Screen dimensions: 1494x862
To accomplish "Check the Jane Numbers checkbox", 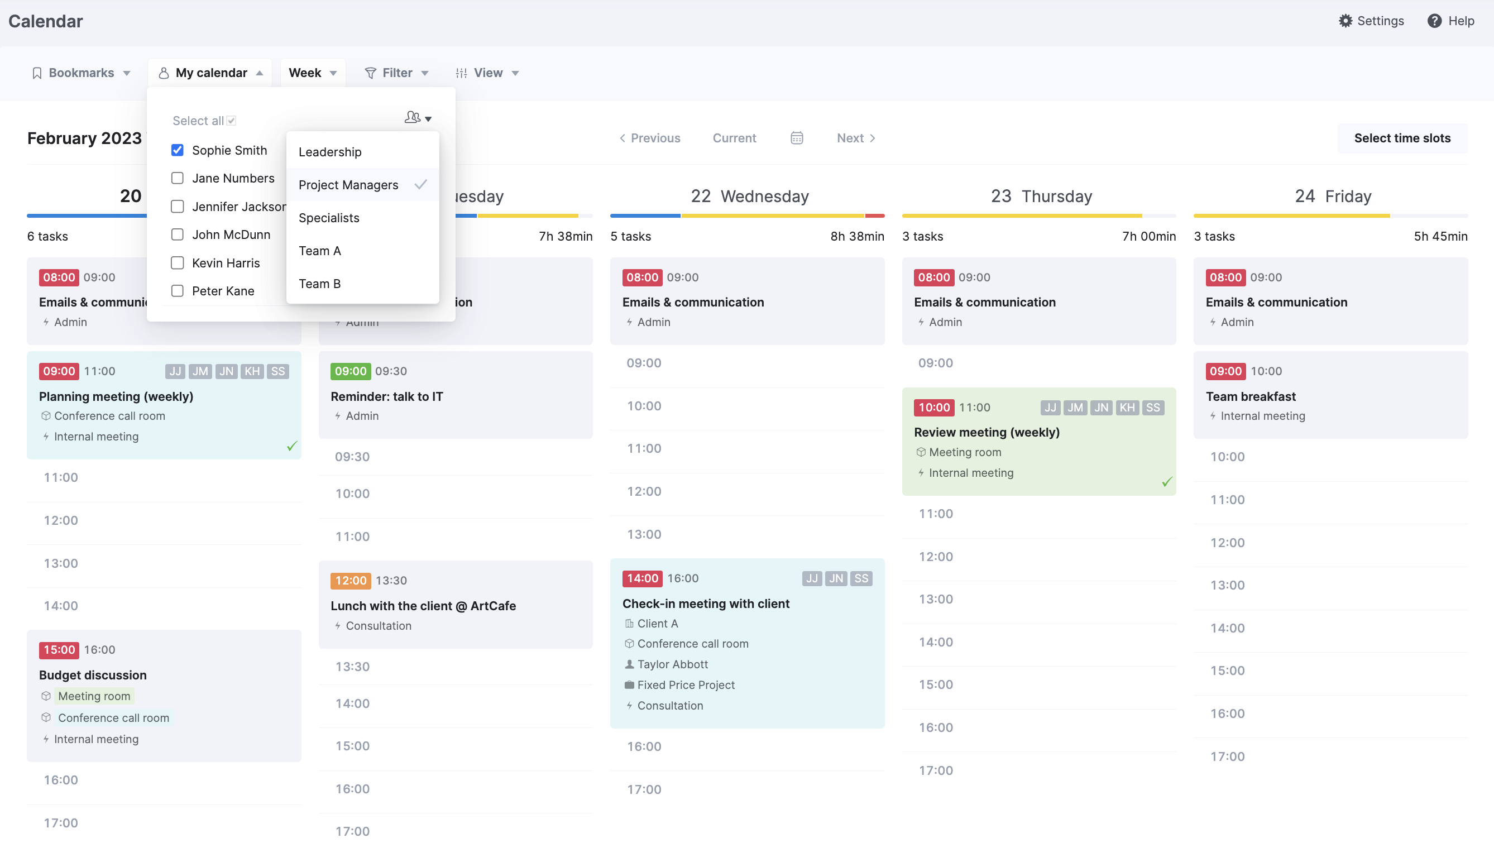I will pos(177,178).
